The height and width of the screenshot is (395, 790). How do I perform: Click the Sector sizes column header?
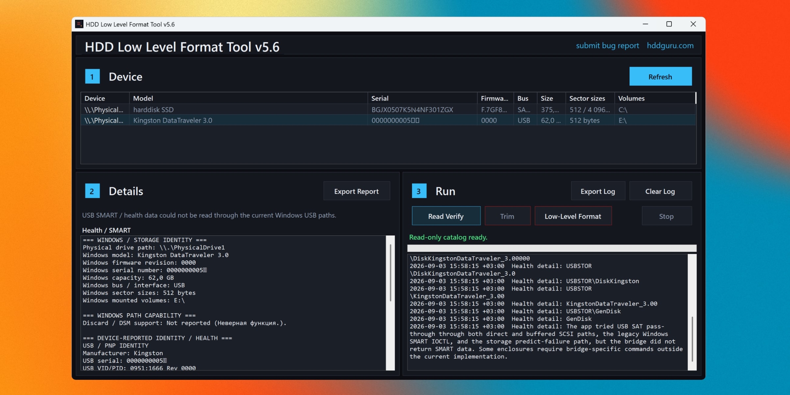click(590, 98)
